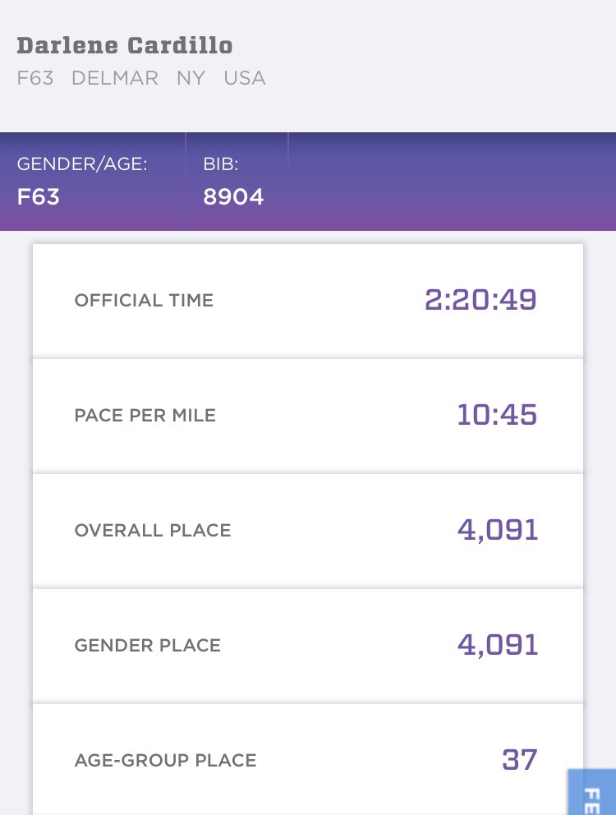
Task: Select the BIB header label
Action: (221, 164)
